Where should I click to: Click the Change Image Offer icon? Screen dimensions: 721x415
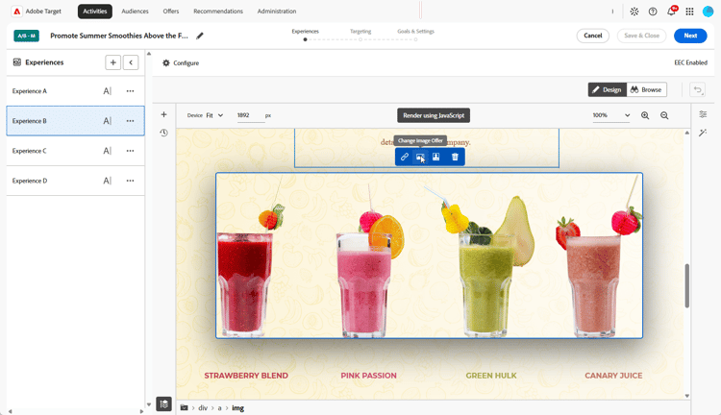point(420,158)
